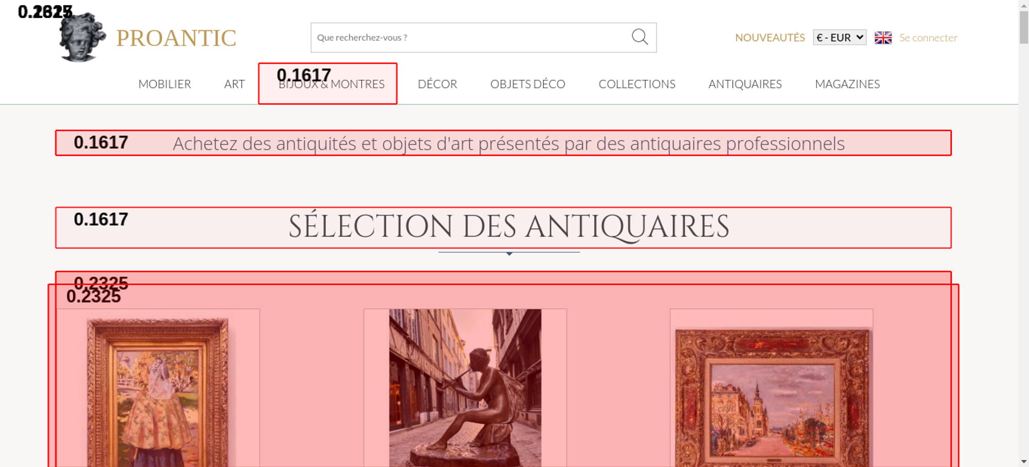Select BIJOUX & MONTRES in navigation
This screenshot has width=1029, height=467.
[x=331, y=84]
